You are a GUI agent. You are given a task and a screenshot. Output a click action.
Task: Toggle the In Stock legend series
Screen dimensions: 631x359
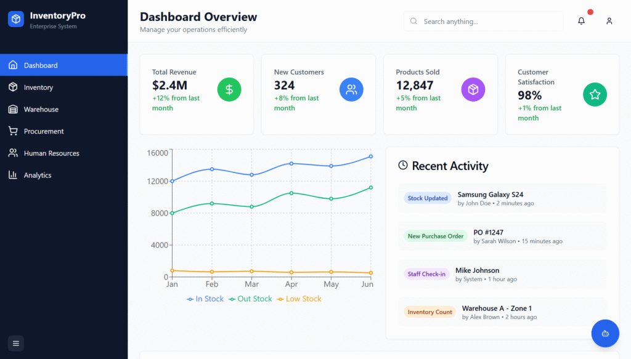(205, 299)
